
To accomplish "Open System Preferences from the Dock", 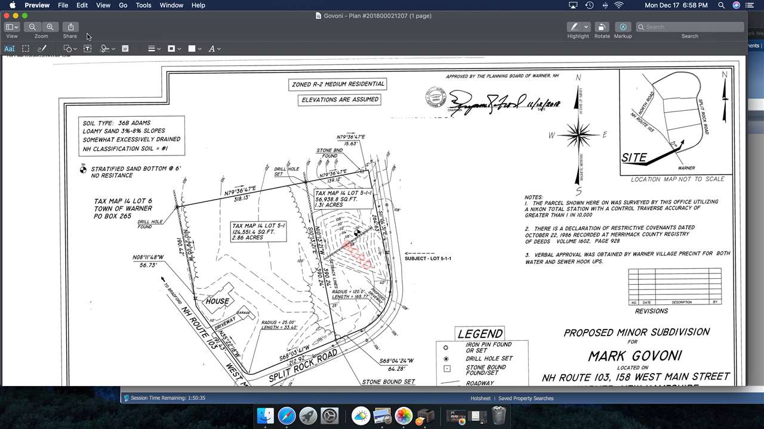I will click(329, 415).
